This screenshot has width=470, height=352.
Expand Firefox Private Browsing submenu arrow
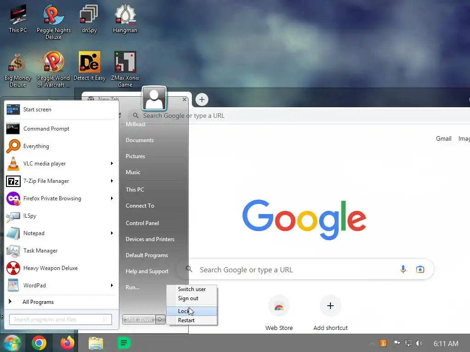[x=112, y=198]
